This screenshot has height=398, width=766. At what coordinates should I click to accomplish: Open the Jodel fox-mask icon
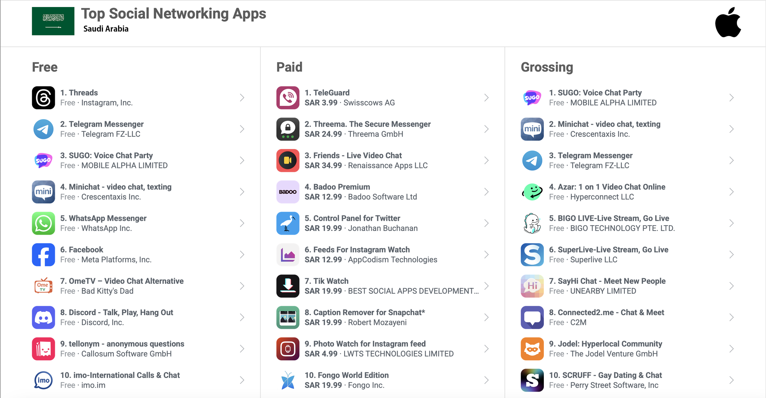pos(532,349)
